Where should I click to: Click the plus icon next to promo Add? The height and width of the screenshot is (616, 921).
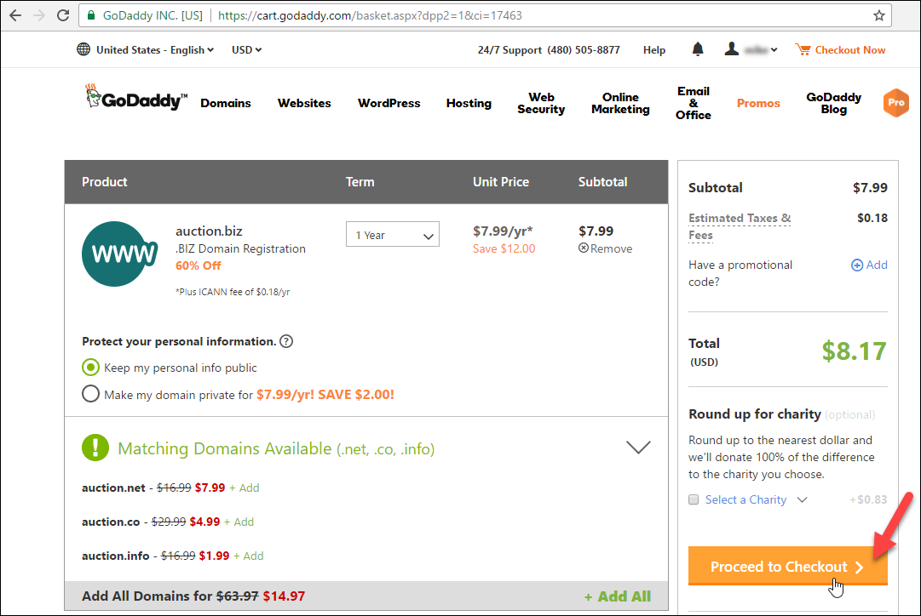(x=857, y=265)
